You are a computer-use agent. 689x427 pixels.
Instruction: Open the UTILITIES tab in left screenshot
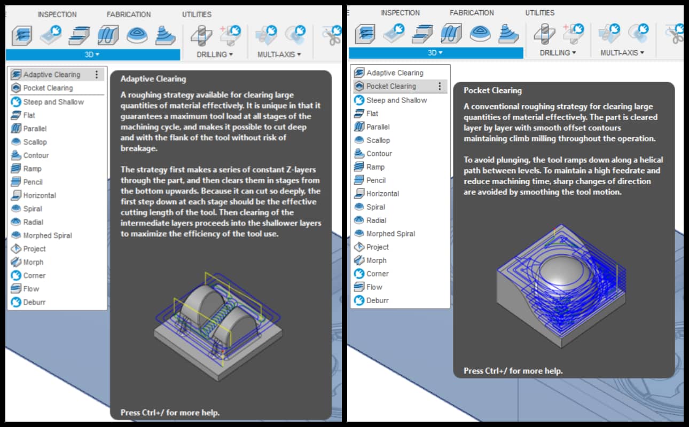[197, 14]
